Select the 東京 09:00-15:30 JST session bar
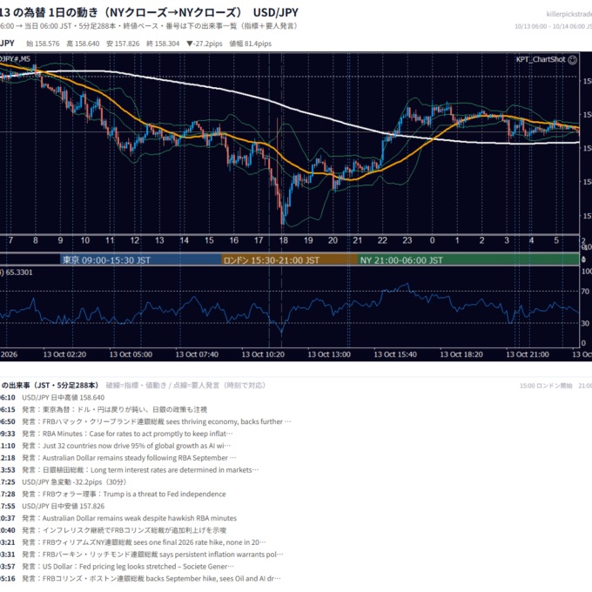Image resolution: width=592 pixels, height=592 pixels. point(140,259)
